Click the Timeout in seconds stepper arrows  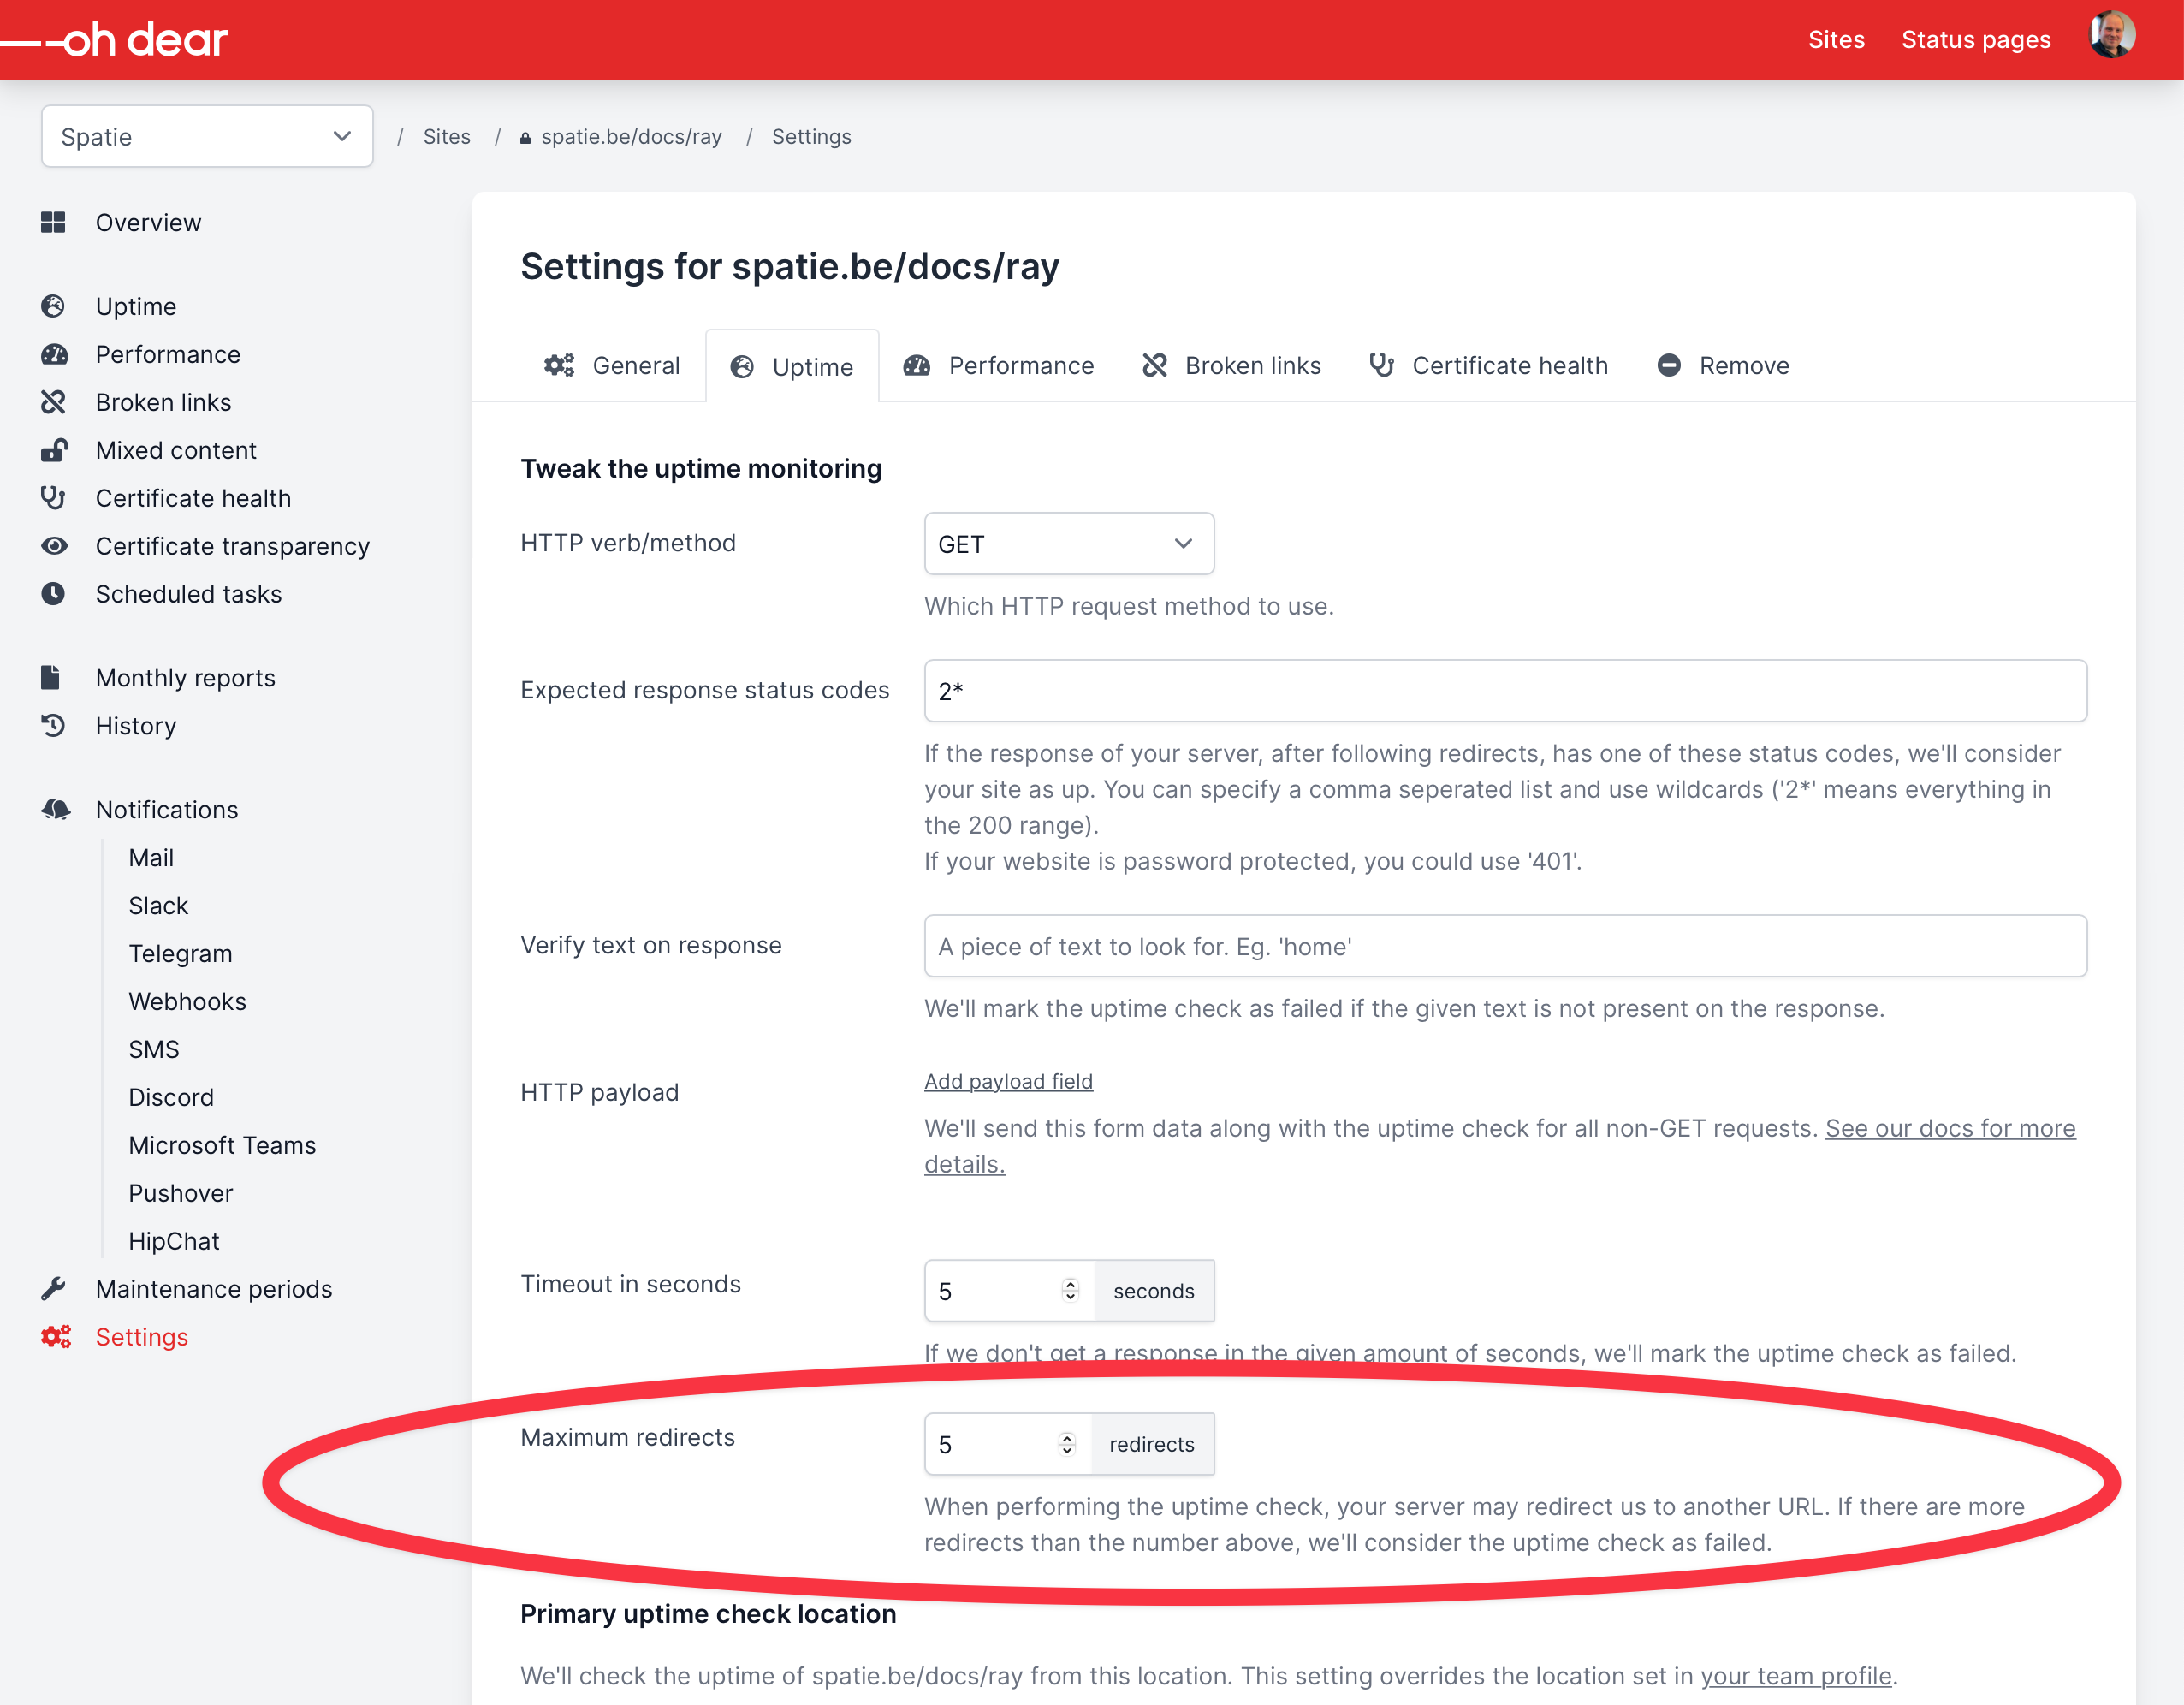[x=1071, y=1291]
